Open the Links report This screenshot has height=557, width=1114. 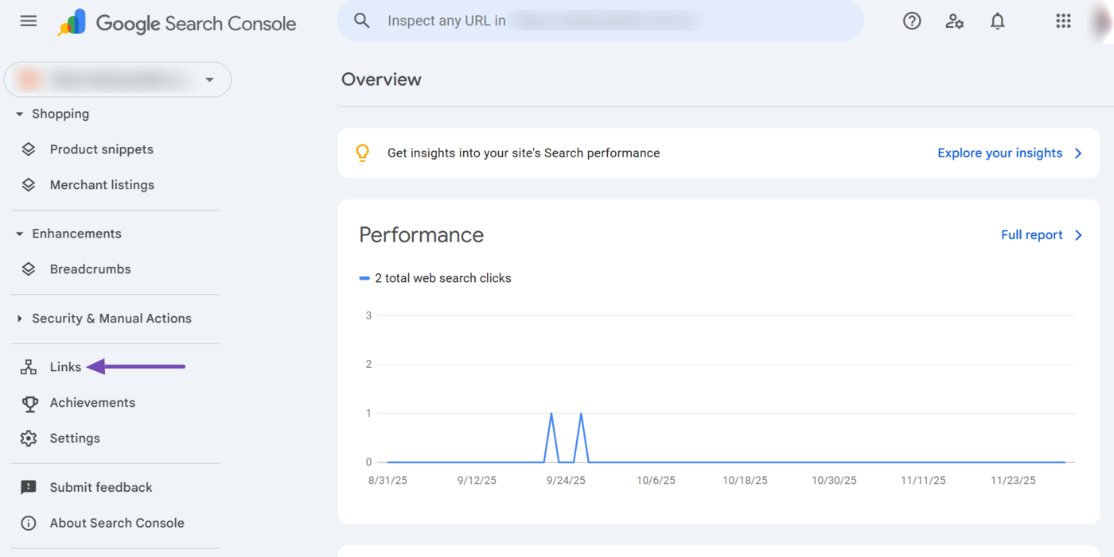(x=65, y=366)
